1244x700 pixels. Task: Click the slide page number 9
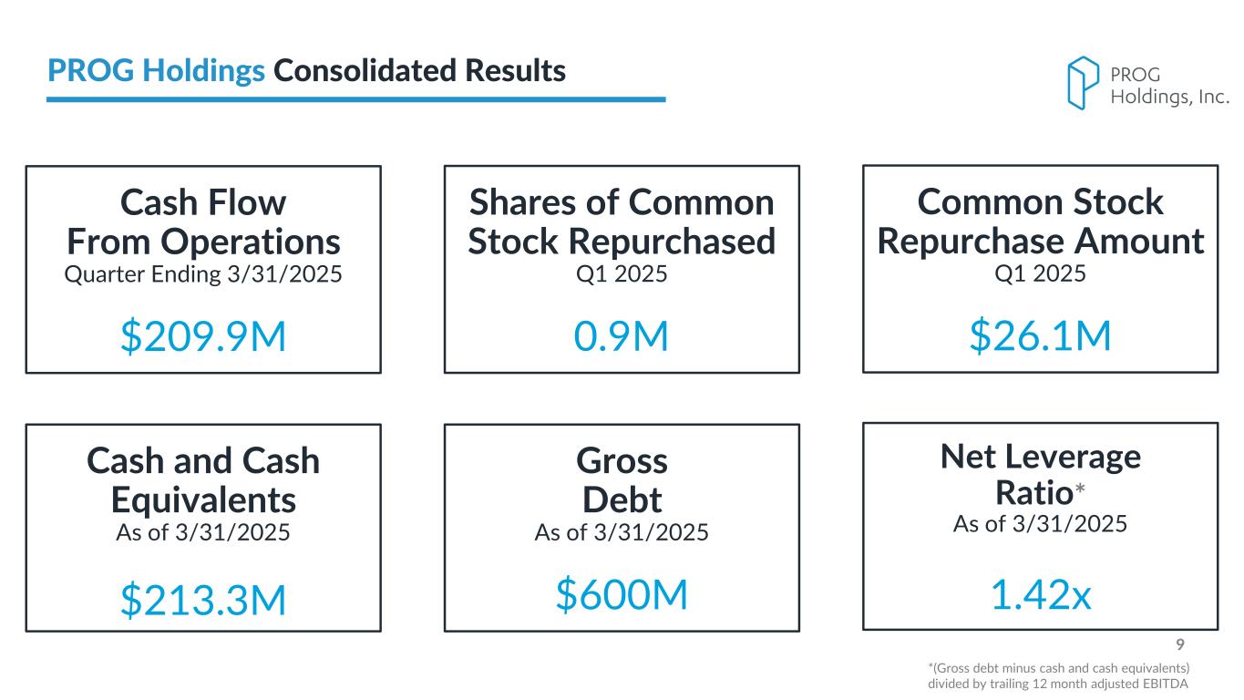[1179, 646]
